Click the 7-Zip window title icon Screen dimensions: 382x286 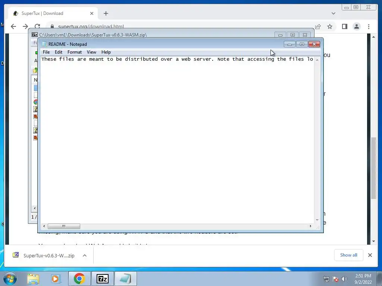coord(35,35)
